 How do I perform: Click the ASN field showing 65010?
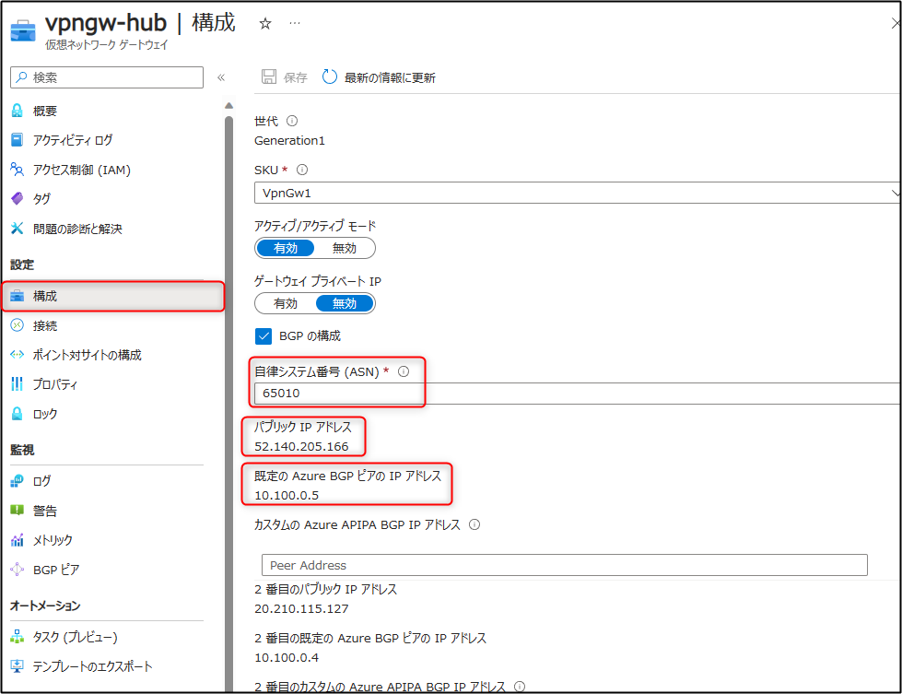click(x=577, y=393)
